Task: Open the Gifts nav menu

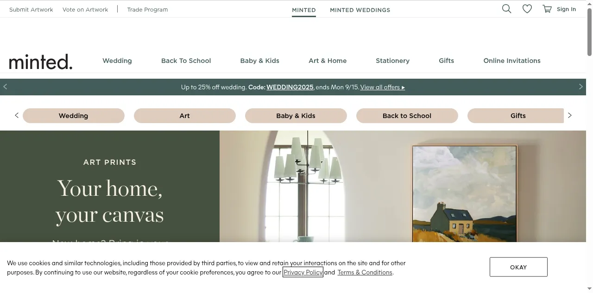Action: click(447, 61)
